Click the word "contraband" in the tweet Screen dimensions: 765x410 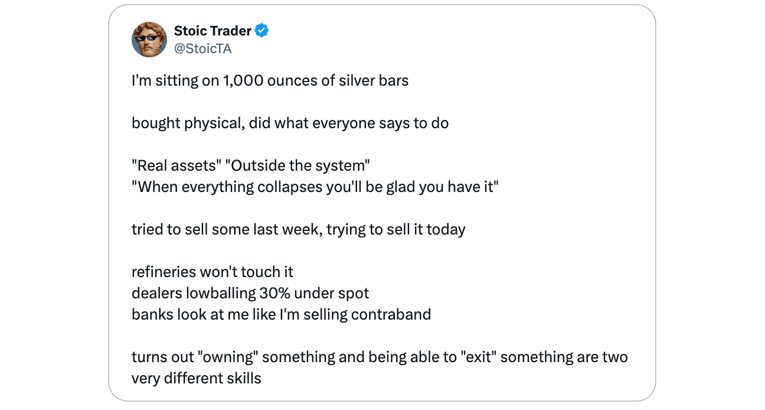[391, 314]
